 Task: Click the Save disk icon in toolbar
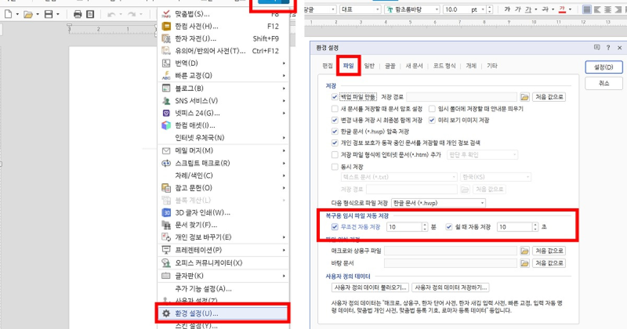[49, 14]
